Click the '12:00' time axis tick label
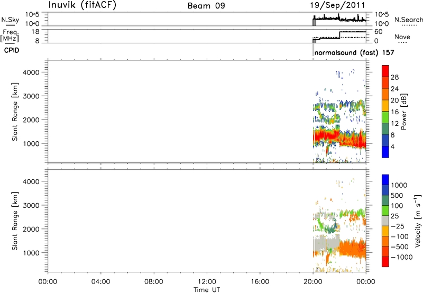 pyautogui.click(x=207, y=282)
